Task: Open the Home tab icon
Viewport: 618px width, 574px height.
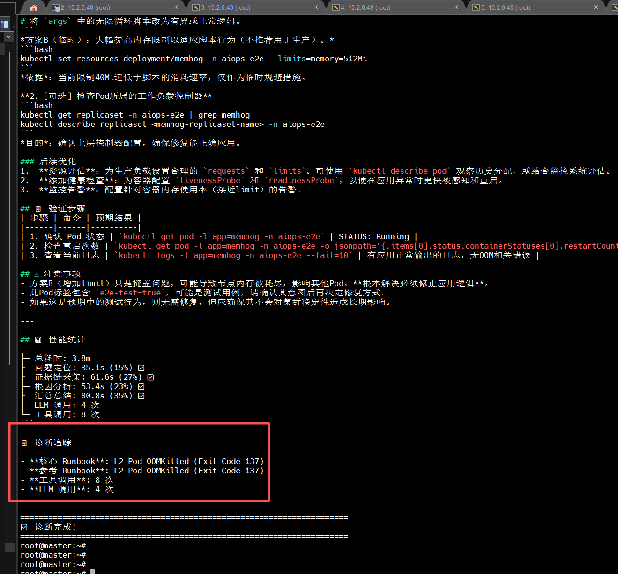Action: (x=34, y=7)
